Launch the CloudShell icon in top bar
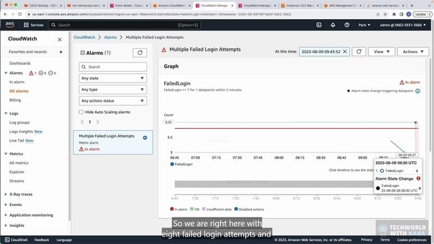The width and height of the screenshot is (434, 244). 319,25
